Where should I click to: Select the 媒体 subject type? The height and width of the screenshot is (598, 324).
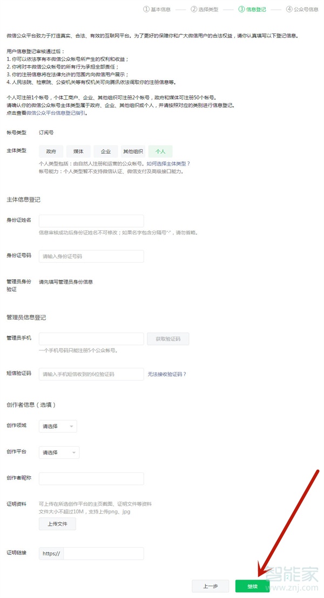[79, 152]
